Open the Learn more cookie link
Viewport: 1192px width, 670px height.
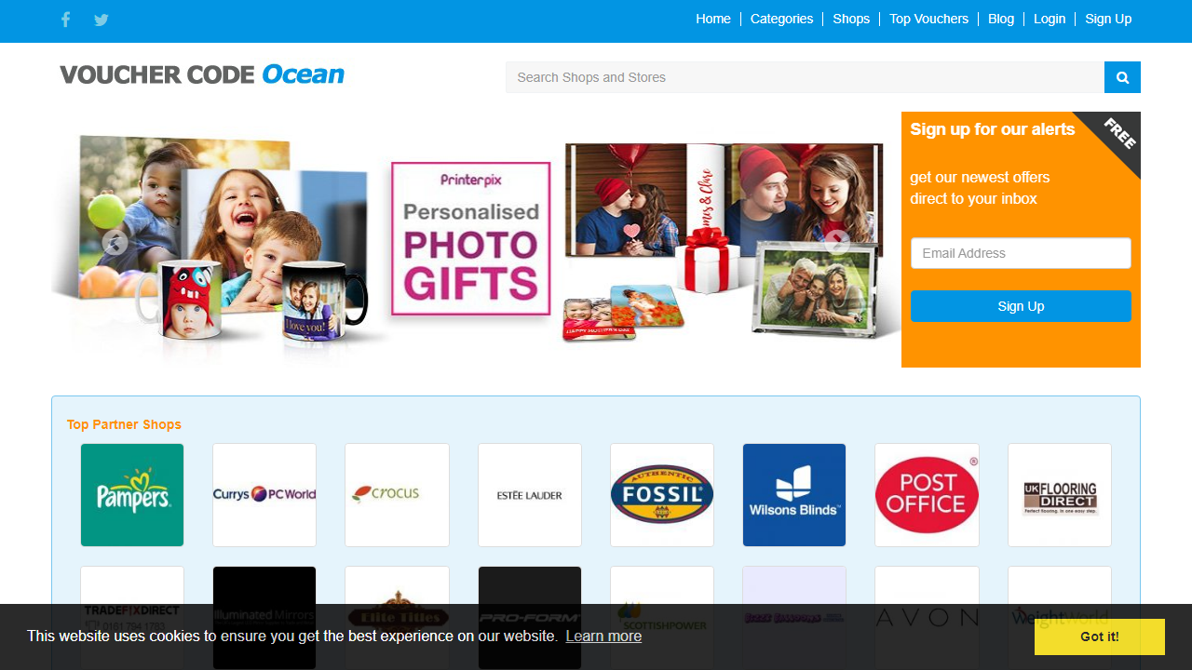[x=603, y=636]
